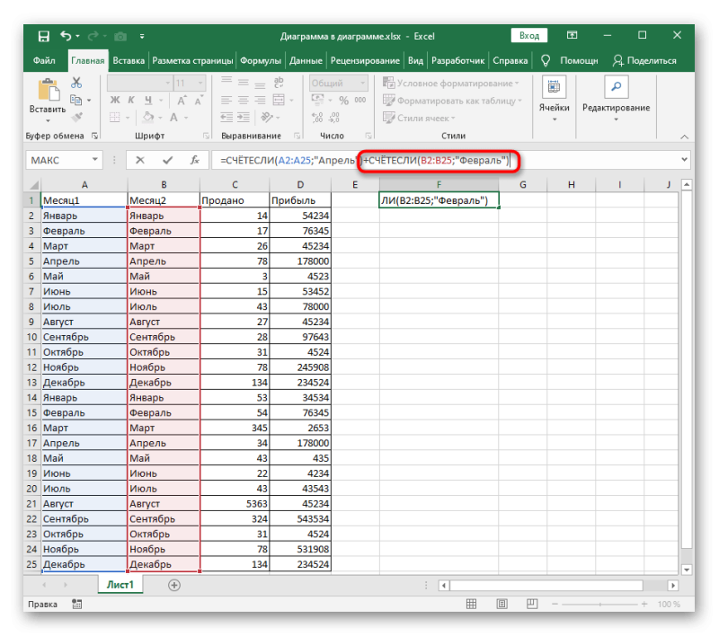Click the cancel X formula button

[x=140, y=160]
